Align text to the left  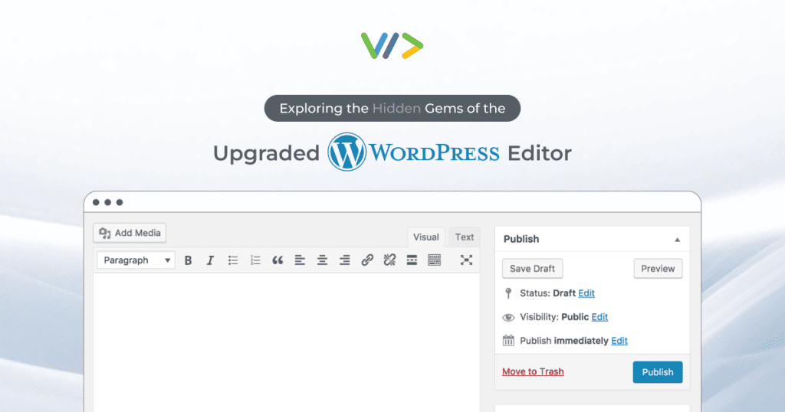tap(300, 260)
